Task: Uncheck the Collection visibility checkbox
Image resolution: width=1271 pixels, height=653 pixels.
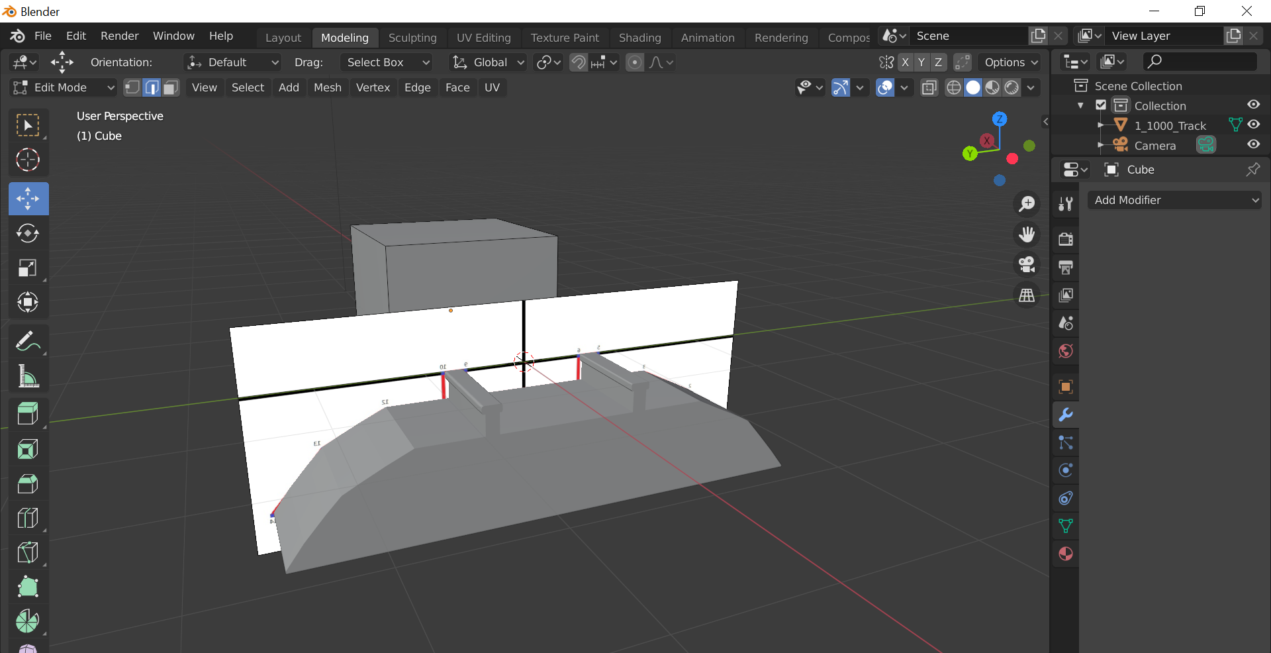Action: [x=1101, y=105]
